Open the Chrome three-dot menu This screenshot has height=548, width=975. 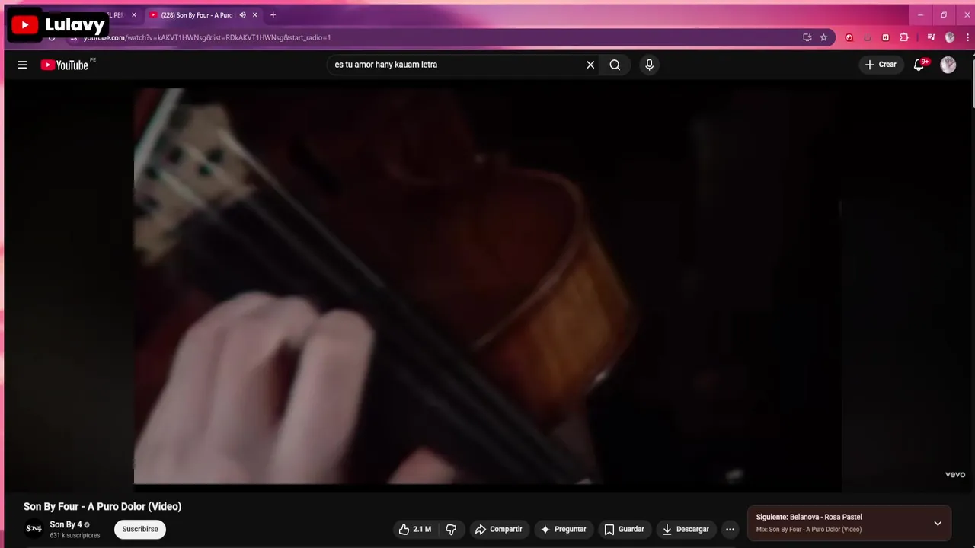[966, 37]
